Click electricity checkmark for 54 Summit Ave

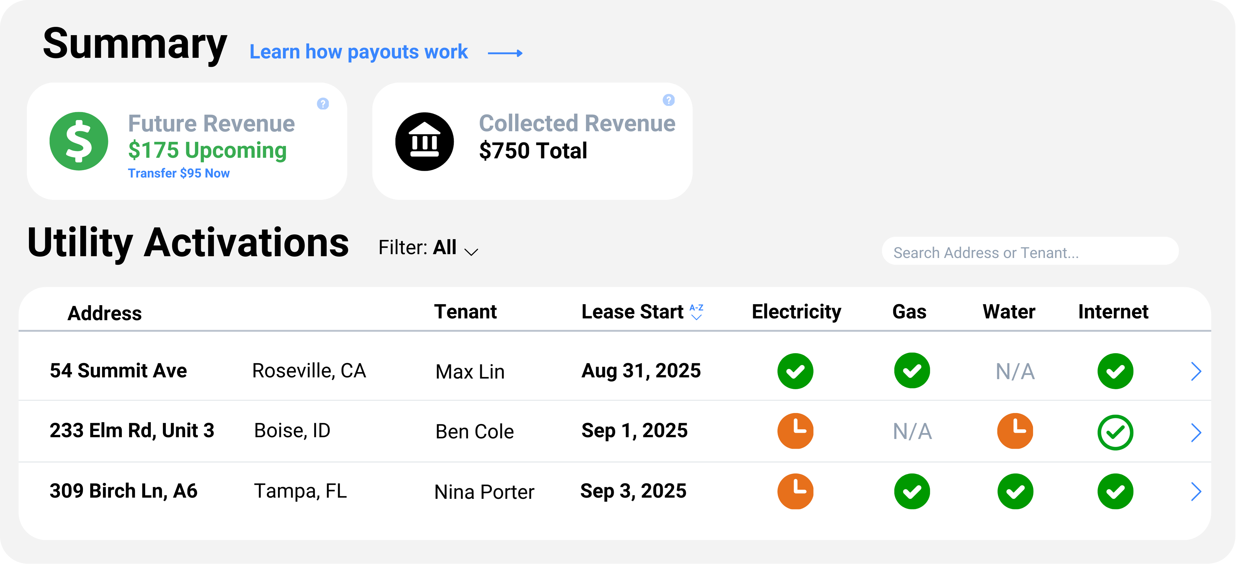pyautogui.click(x=795, y=371)
